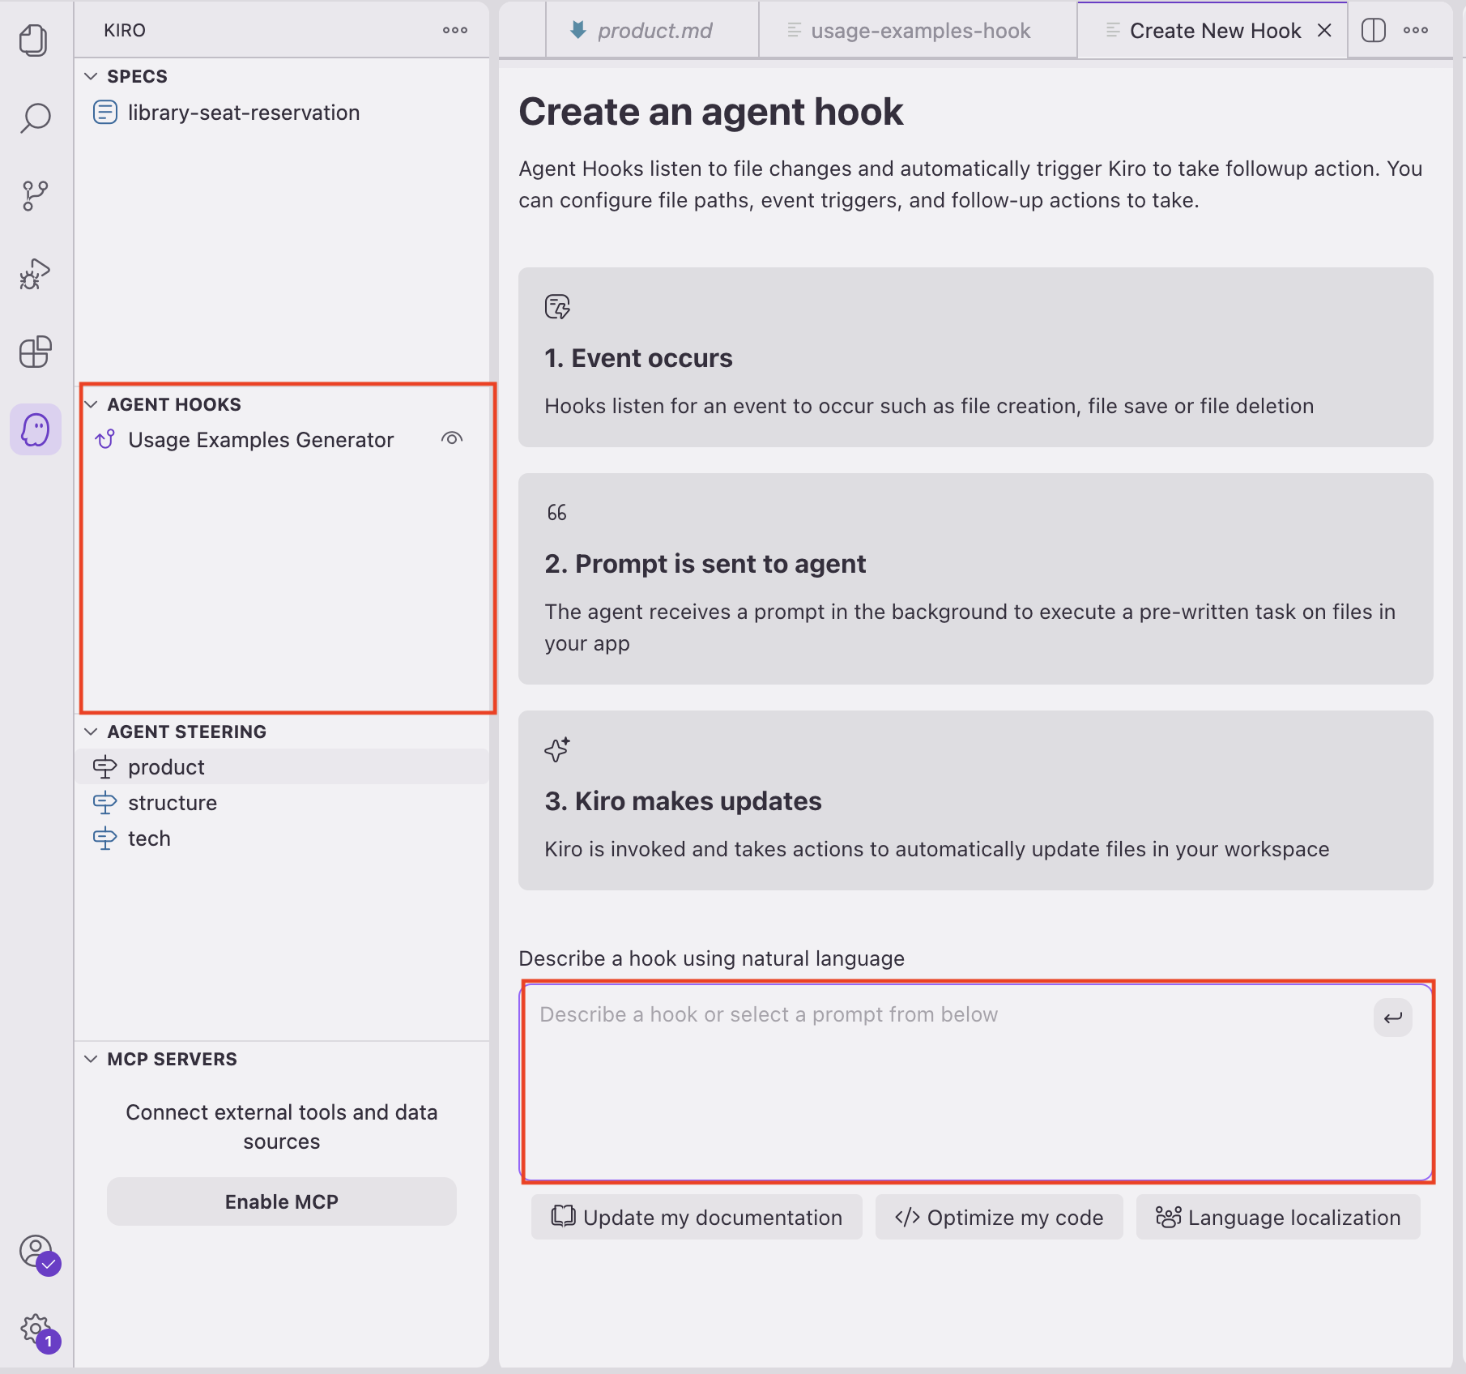
Task: Click 'Connect external tools and data sources' text
Action: point(282,1127)
